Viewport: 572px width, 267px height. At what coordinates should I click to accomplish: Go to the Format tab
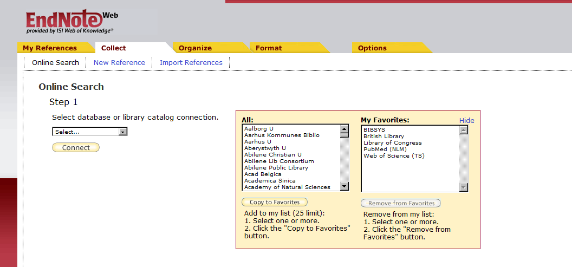pos(269,48)
